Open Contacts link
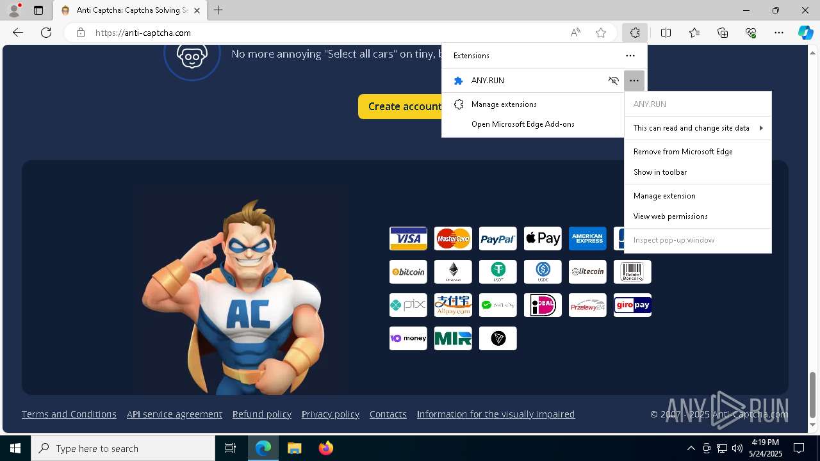This screenshot has height=461, width=820. coord(388,414)
